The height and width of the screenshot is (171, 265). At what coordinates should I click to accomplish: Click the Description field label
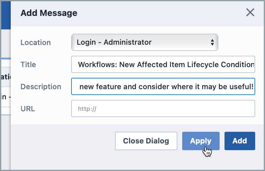[41, 87]
